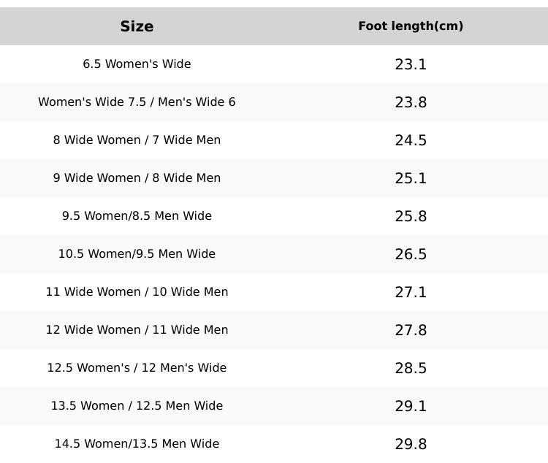Select 12 Wide Women / 11 Wide Men

(x=137, y=330)
